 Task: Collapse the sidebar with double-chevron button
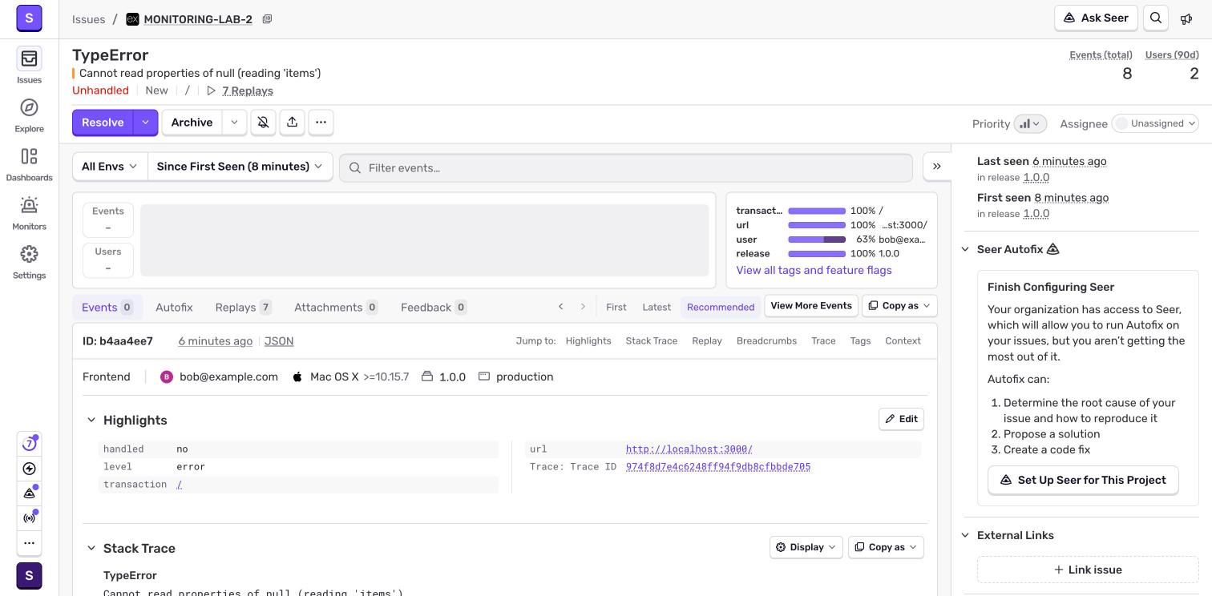(x=936, y=167)
